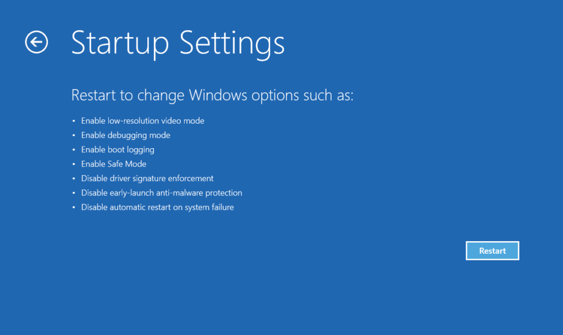Screen dimensions: 563x335
Task: Click the bullet beside "Disable driver signature enforcement"
Action: (74, 178)
